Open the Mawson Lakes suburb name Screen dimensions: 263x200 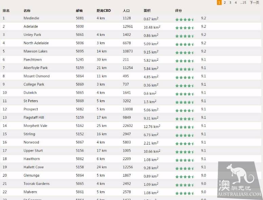tap(35, 51)
